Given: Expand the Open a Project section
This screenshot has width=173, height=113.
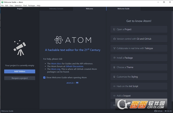Looking at the screenshot, I should pyautogui.click(x=139, y=29).
